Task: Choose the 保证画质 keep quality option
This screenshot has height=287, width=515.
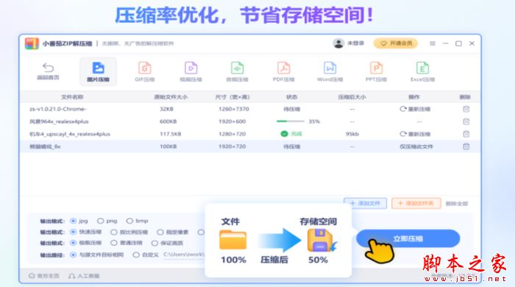Action: tap(154, 244)
